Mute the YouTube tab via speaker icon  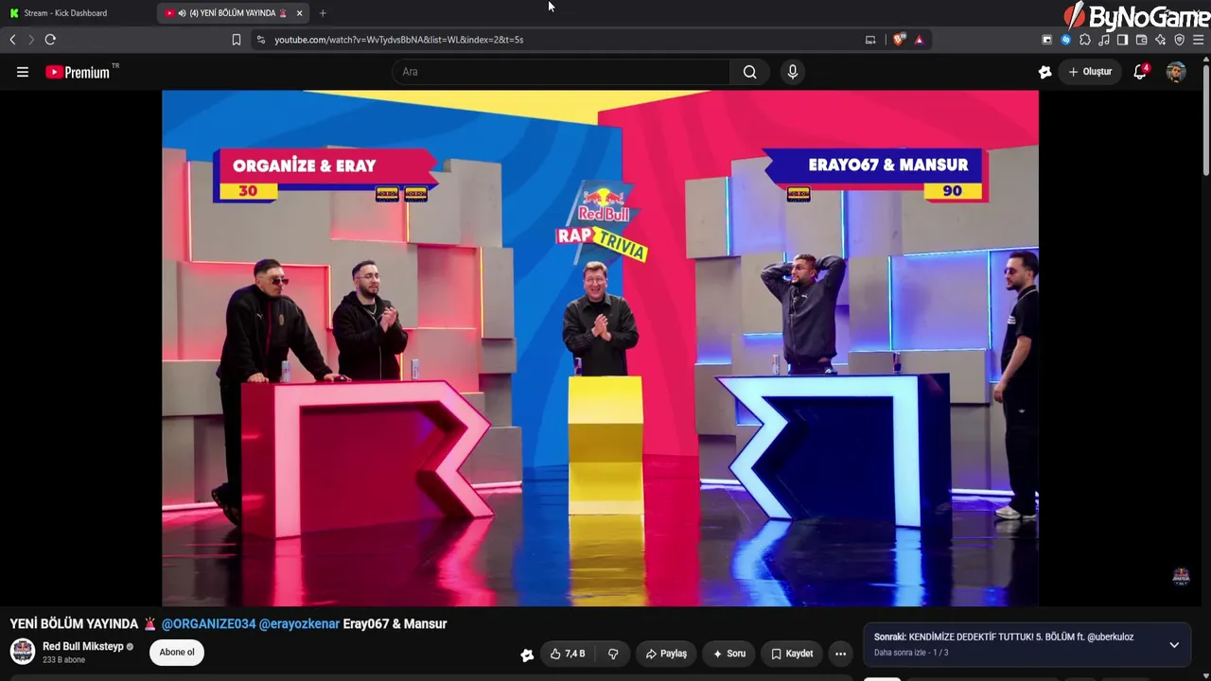[182, 13]
